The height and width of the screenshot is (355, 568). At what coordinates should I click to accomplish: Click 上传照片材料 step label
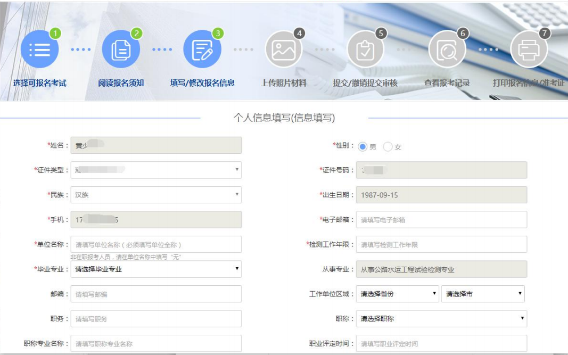click(x=284, y=83)
